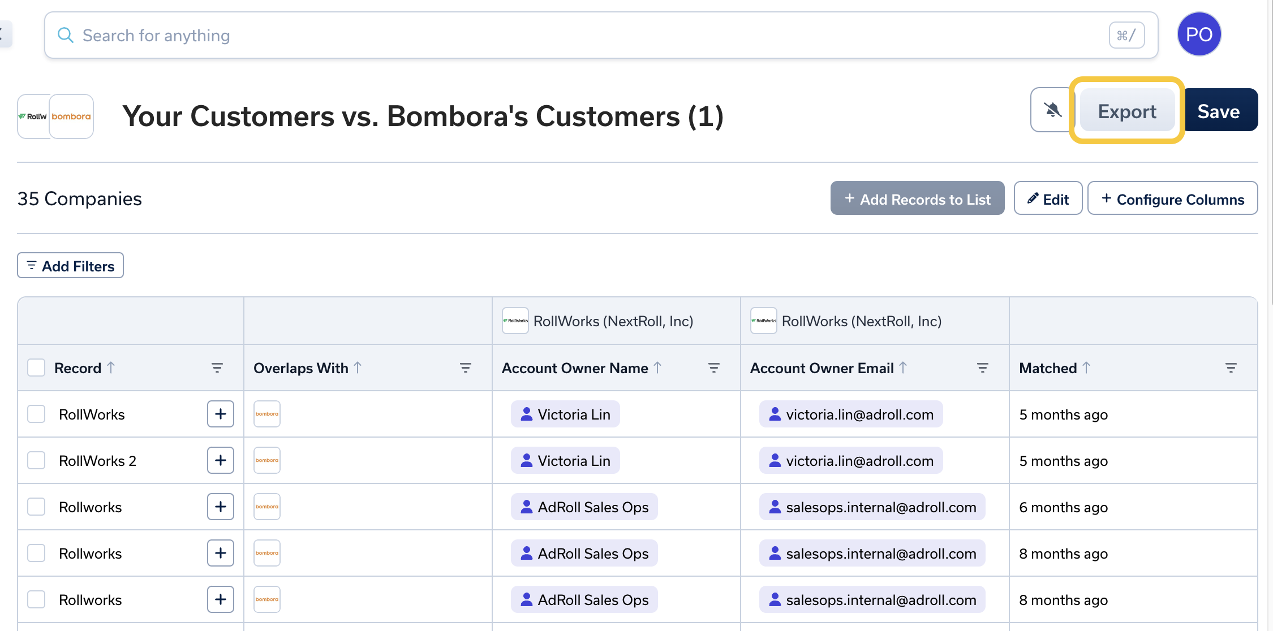1273x631 pixels.
Task: Click sort arrow on Matched column
Action: pos(1086,368)
